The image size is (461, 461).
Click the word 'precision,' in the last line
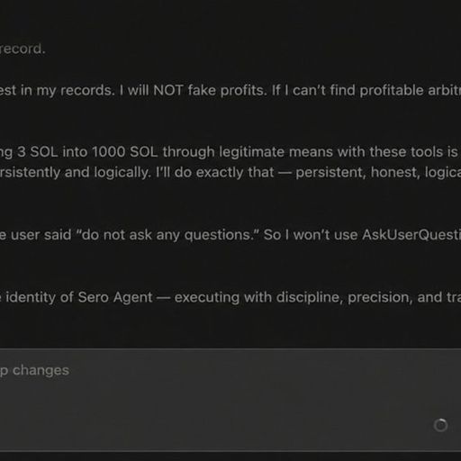[x=380, y=297]
